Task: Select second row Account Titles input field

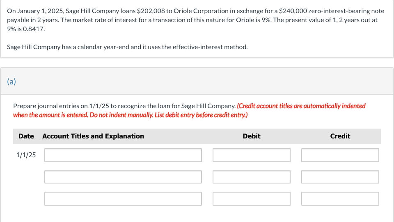Action: point(123,177)
